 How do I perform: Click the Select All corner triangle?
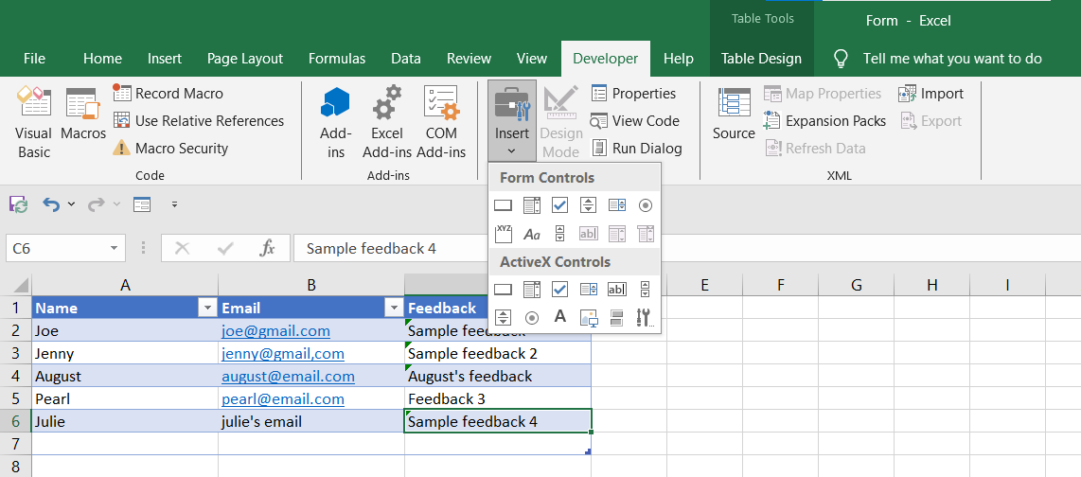click(x=21, y=285)
